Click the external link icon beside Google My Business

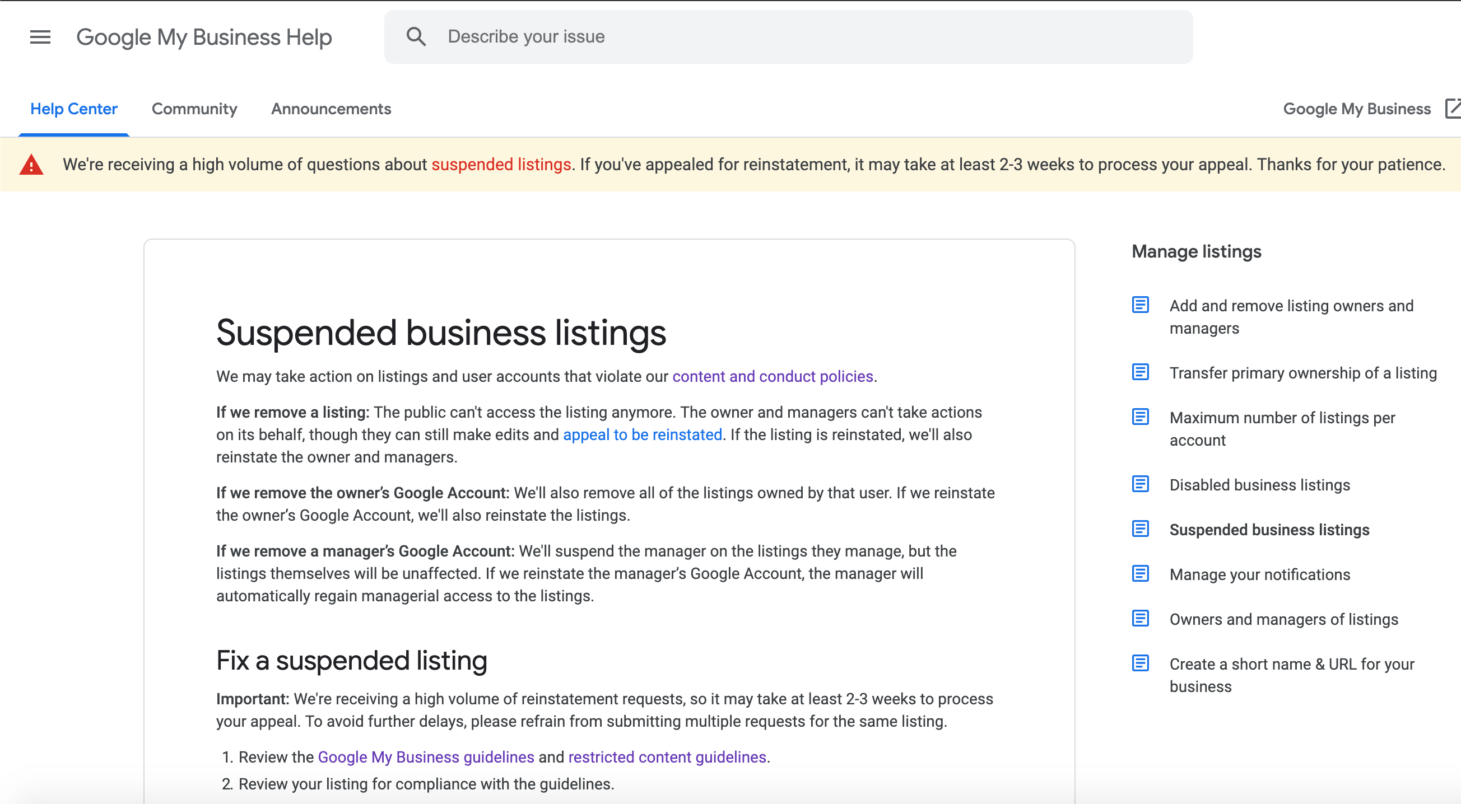(1453, 108)
